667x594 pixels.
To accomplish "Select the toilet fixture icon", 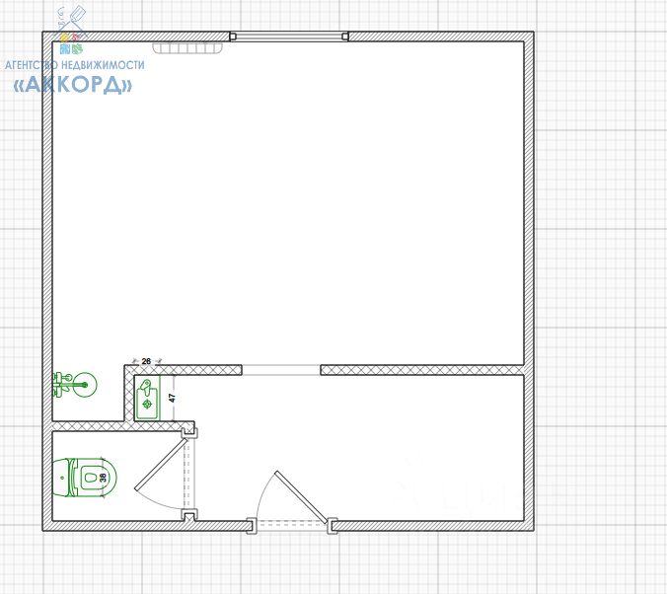I will click(x=84, y=478).
